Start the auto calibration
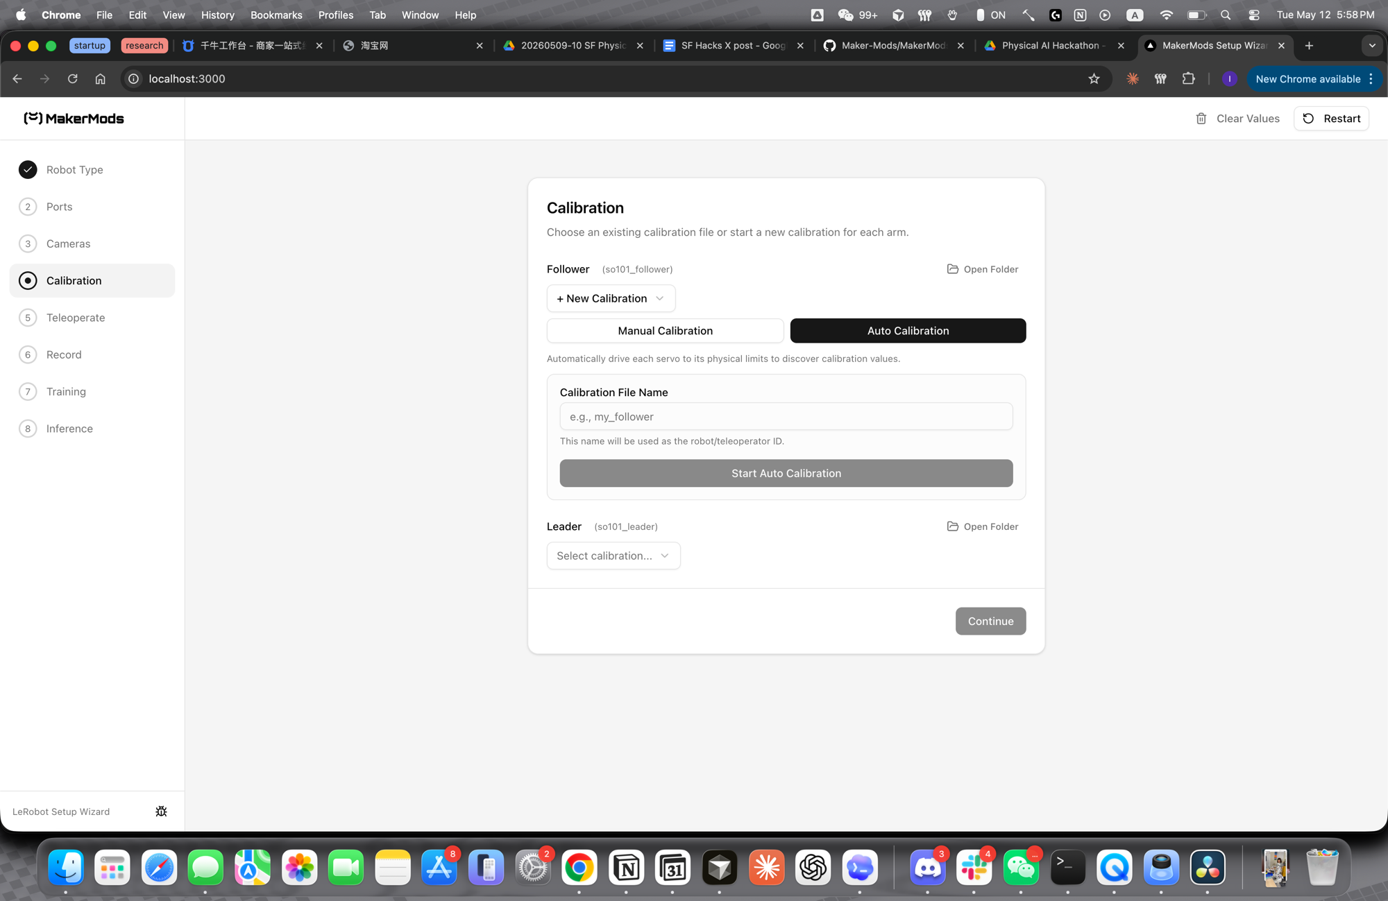 (x=786, y=473)
